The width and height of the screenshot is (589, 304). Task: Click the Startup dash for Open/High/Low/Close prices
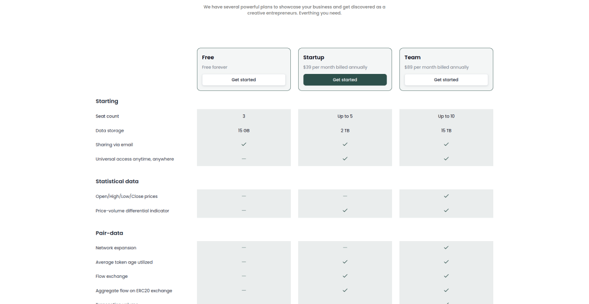click(x=345, y=196)
